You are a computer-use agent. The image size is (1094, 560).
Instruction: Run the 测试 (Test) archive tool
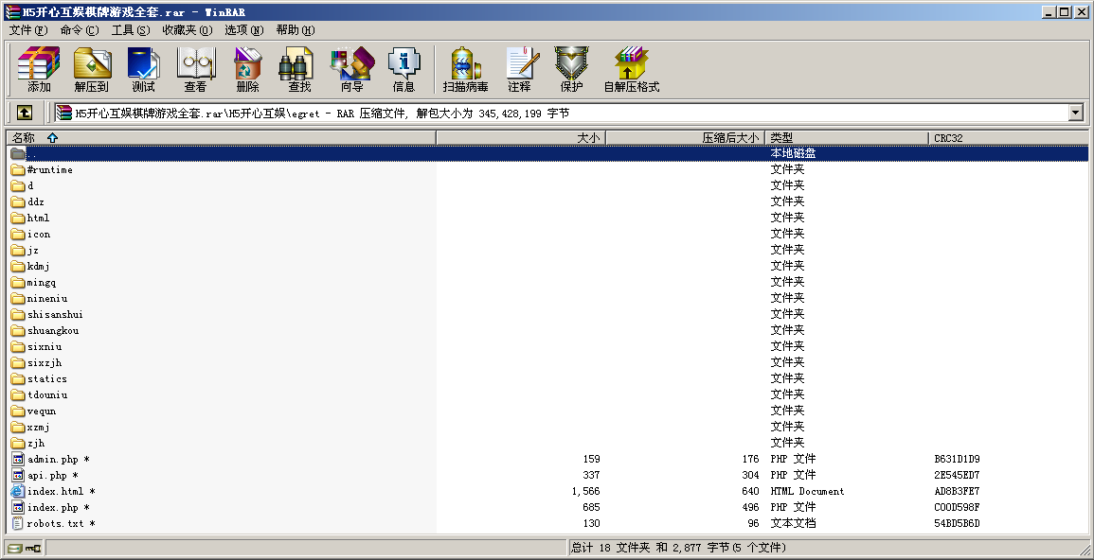143,70
